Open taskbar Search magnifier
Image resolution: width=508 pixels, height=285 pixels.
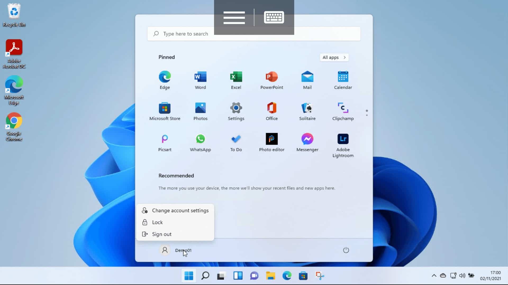tap(205, 276)
